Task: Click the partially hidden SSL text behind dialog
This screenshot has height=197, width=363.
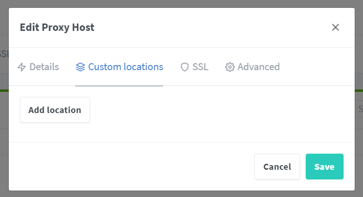Action: pos(4,54)
